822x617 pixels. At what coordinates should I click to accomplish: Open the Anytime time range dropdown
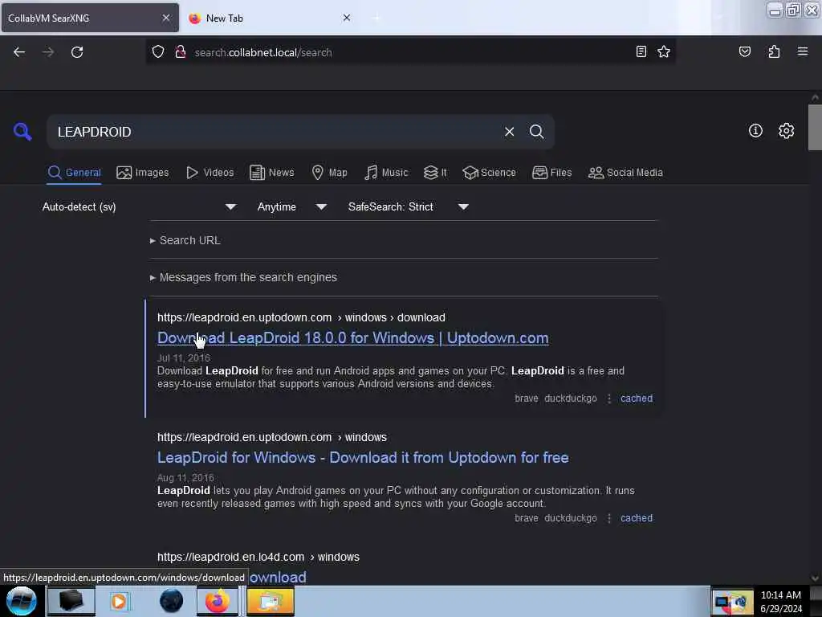click(x=292, y=206)
